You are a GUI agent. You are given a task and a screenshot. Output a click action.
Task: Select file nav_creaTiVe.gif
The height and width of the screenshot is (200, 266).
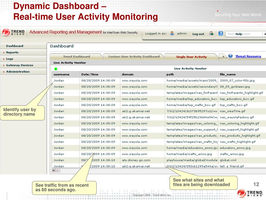point(232,111)
